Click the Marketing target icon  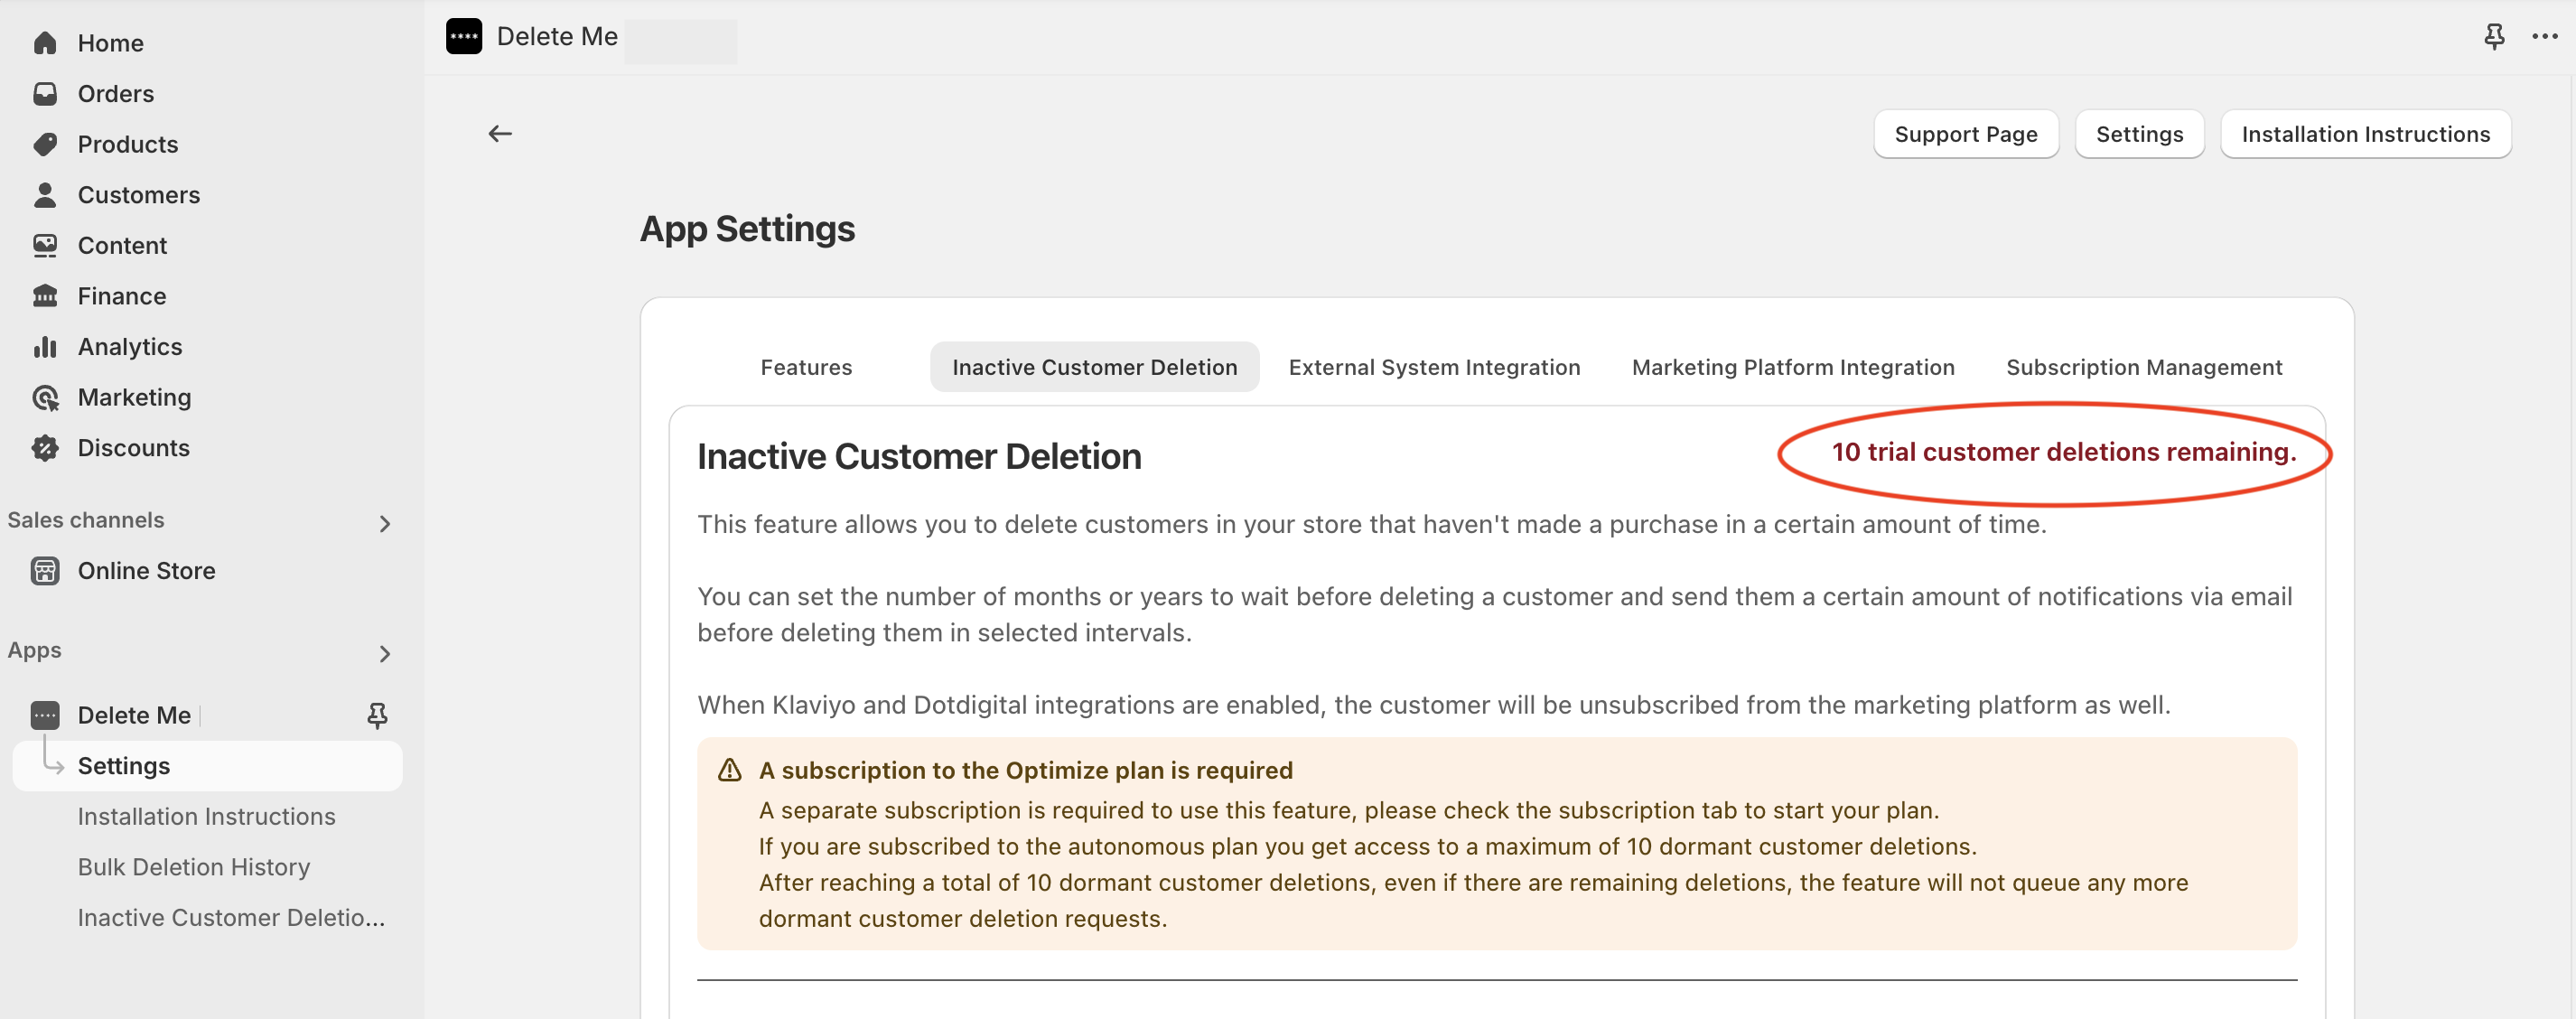[x=45, y=397]
